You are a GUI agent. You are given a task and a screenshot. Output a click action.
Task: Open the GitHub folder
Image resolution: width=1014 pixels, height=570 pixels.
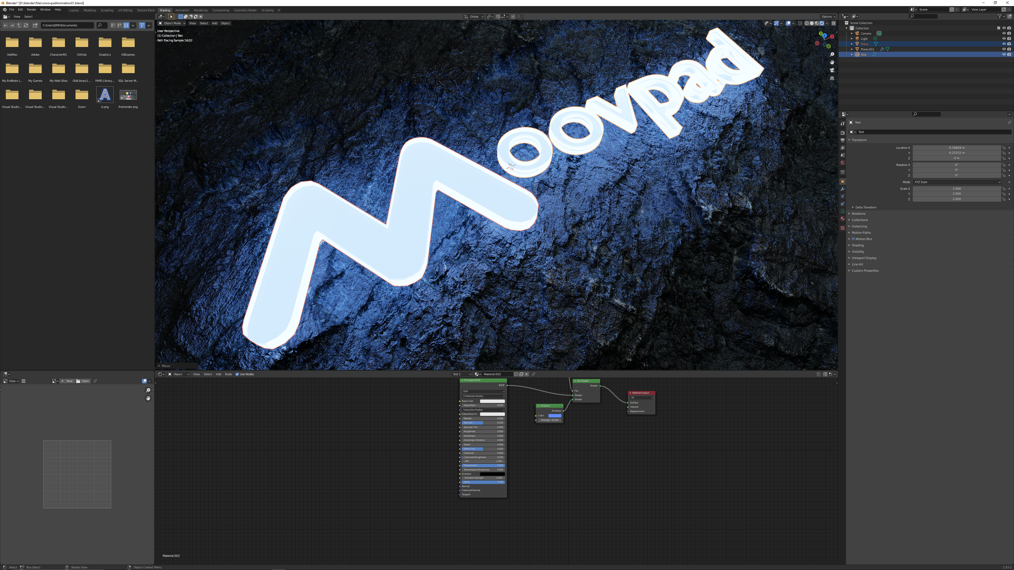82,46
